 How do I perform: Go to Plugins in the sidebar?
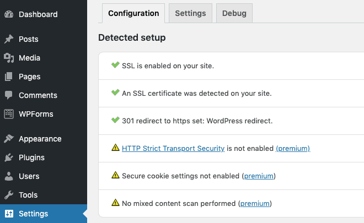pos(44,157)
